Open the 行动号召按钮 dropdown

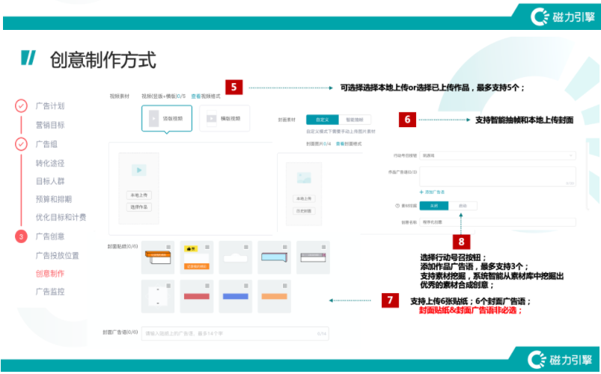pyautogui.click(x=498, y=156)
